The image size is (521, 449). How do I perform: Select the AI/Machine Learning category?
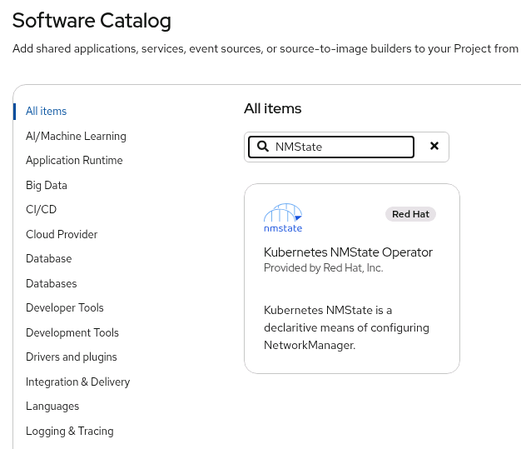pos(76,136)
